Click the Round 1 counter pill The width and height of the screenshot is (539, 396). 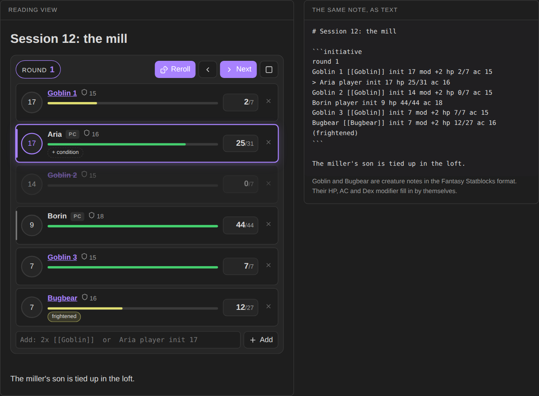coord(38,69)
